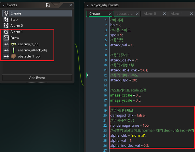Click code line 'damaged_chk = false;'
This screenshot has height=152, width=195.
tap(128, 115)
